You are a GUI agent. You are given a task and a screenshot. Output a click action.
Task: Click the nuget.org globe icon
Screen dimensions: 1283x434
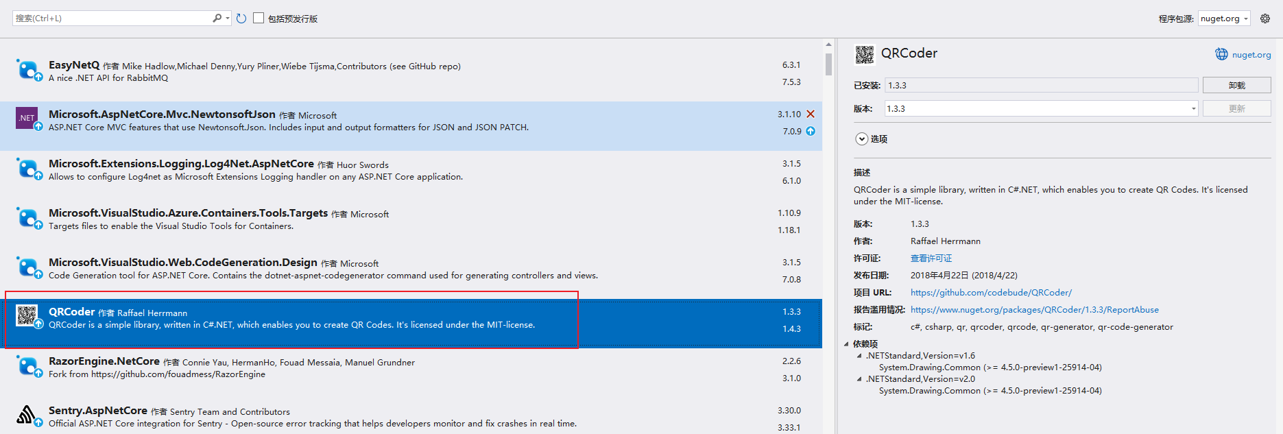(x=1221, y=54)
